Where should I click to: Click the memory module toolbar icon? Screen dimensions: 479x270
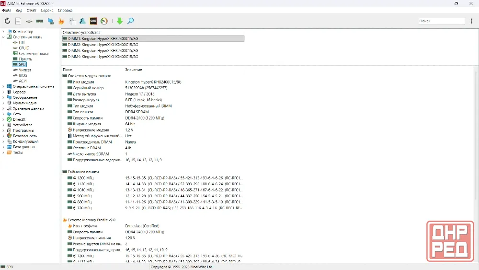coord(39,21)
